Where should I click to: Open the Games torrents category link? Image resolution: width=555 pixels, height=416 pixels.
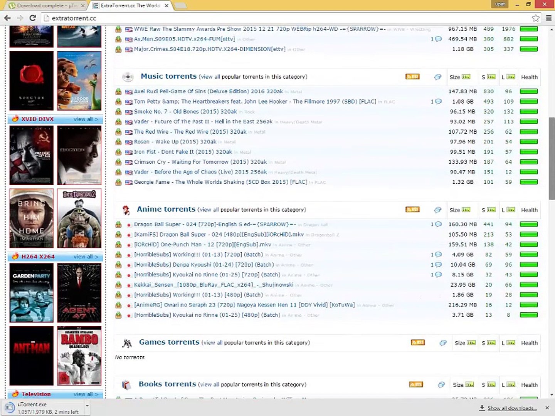click(x=169, y=342)
